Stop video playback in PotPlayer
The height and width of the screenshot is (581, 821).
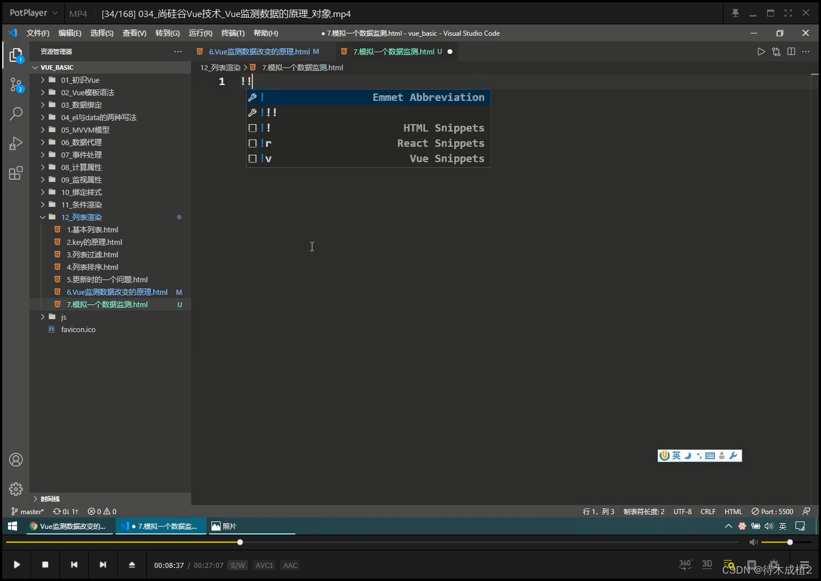coord(45,565)
